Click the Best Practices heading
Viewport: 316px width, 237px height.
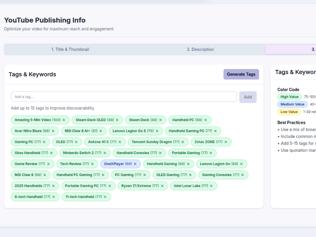click(291, 122)
